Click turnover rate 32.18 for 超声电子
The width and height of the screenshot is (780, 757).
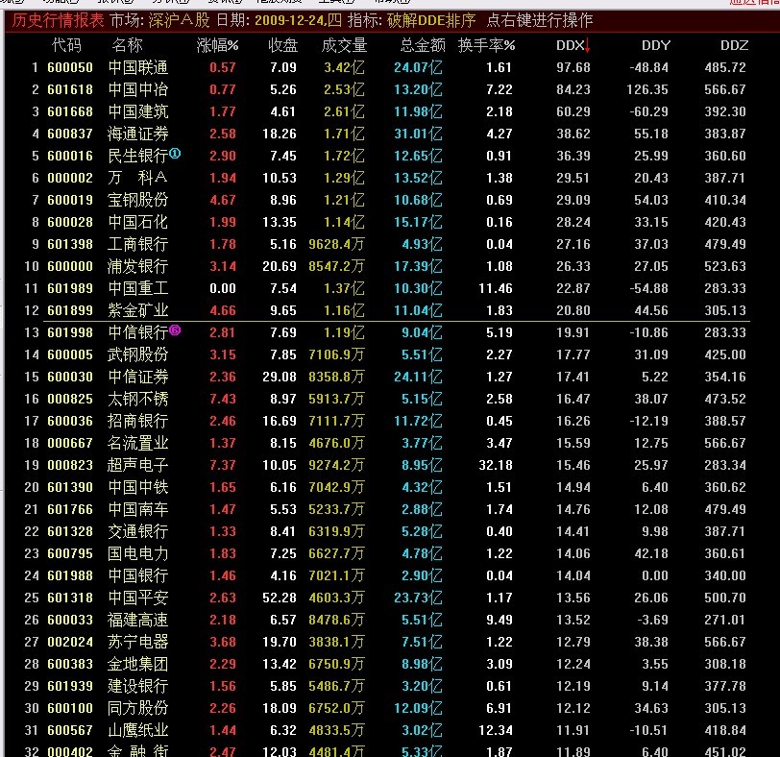click(x=496, y=465)
